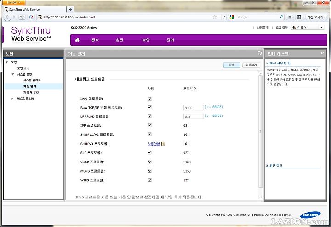Open the 사이트 맵 link

[263, 28]
